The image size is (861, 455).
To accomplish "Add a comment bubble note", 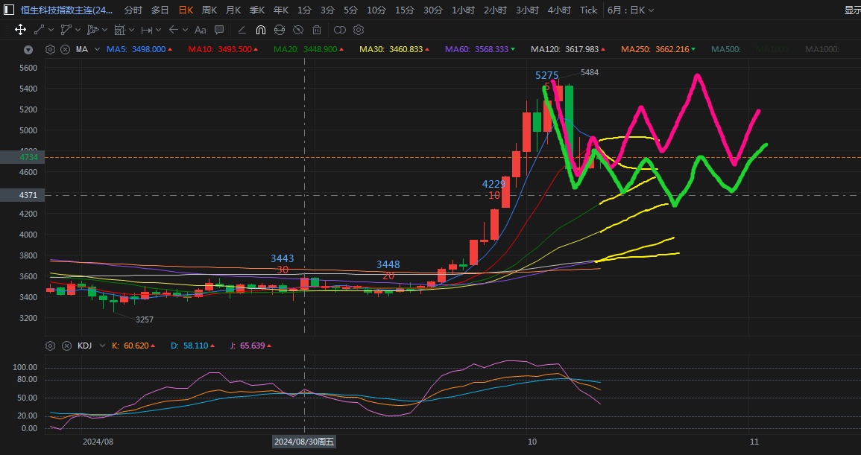I will point(219,30).
